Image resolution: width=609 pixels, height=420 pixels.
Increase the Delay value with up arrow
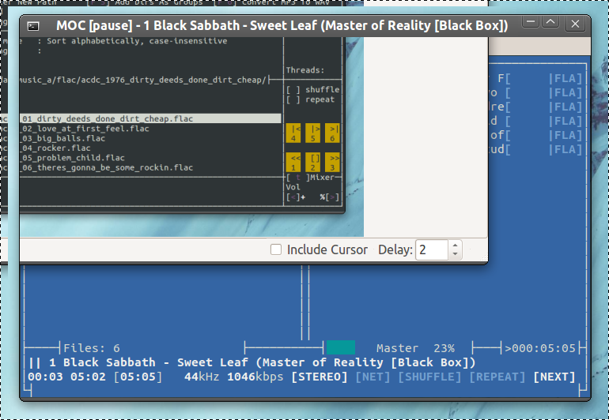point(456,245)
